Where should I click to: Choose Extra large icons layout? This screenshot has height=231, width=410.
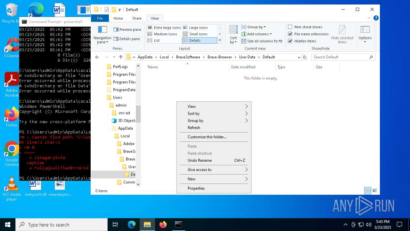pos(164,28)
